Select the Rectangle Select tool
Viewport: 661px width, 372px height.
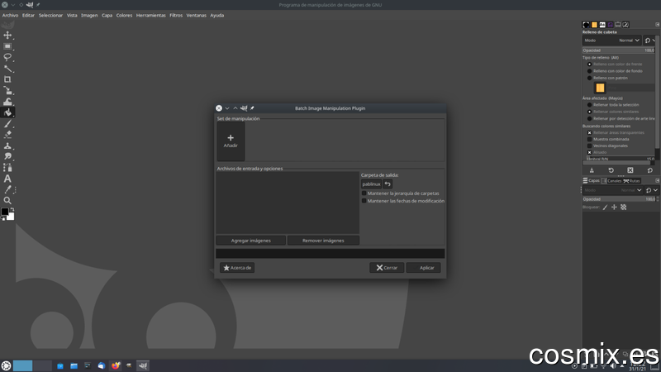pos(7,46)
